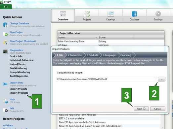Click the Change Database icon
Viewport: 173px width, 129px height.
(5, 25)
